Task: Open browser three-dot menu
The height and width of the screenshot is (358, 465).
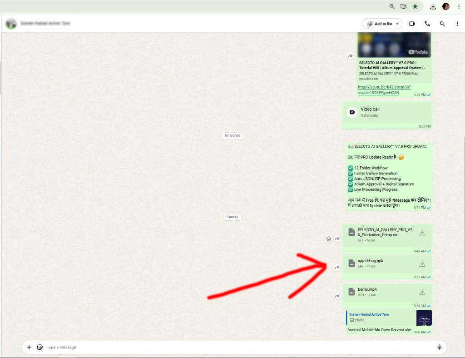Action: click(459, 6)
